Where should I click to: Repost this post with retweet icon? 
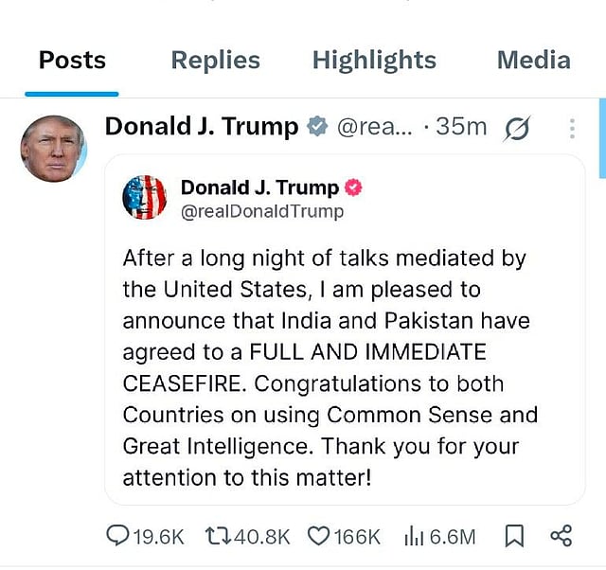click(x=218, y=536)
